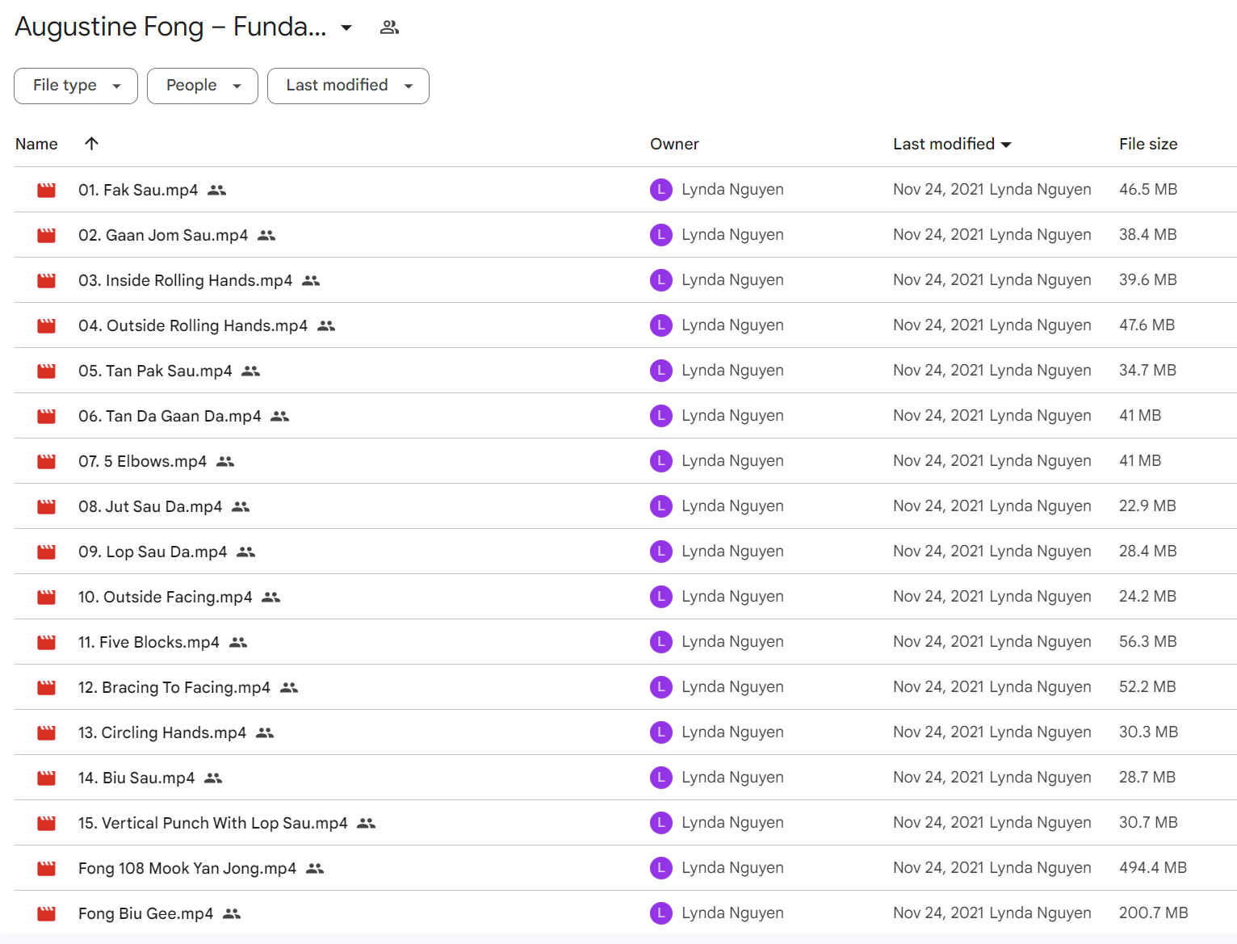1237x944 pixels.
Task: Open the Last modified column dropdown
Action: coord(1006,145)
